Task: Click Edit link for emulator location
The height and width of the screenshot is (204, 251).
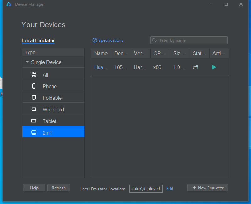Action: tap(170, 189)
